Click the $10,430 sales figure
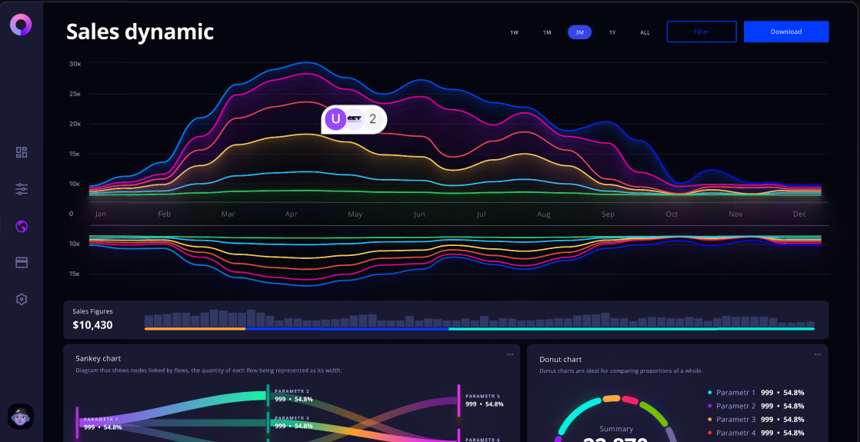The image size is (860, 442). [x=92, y=325]
